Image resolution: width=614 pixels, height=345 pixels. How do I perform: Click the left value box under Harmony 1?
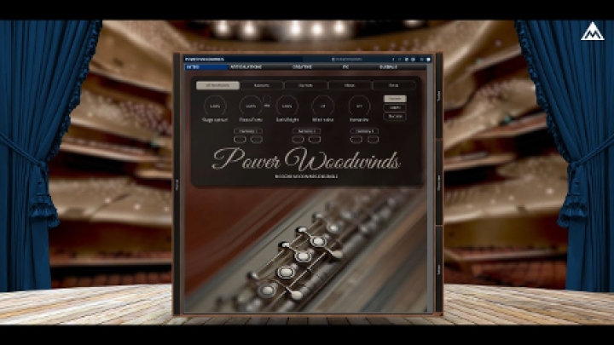[x=240, y=139]
